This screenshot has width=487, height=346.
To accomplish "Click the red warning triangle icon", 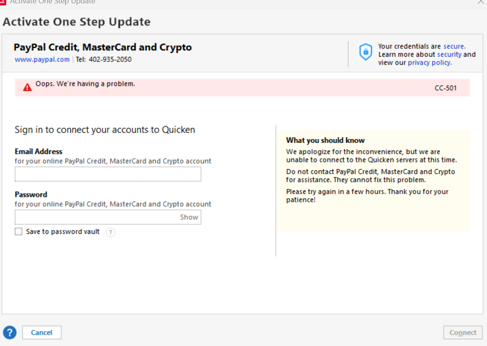I will pos(27,87).
